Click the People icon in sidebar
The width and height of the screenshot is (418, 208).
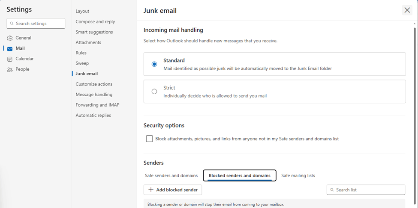[x=10, y=69]
